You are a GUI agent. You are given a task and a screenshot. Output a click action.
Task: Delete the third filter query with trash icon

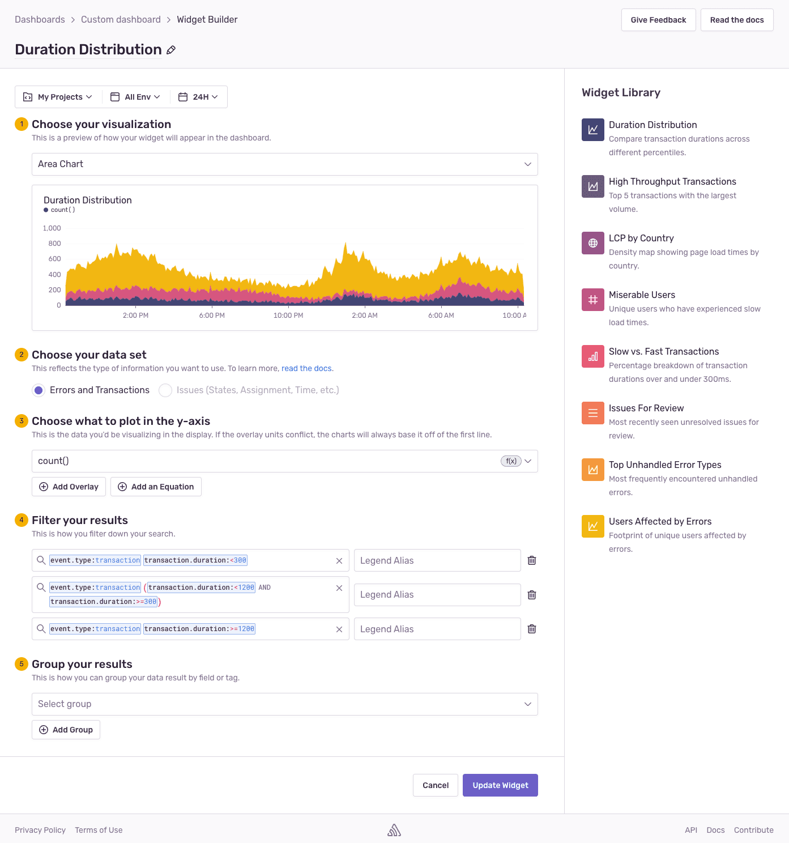(x=532, y=629)
